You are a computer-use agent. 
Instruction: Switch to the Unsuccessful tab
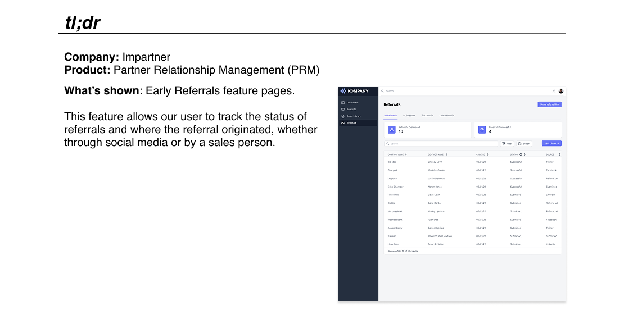click(446, 116)
